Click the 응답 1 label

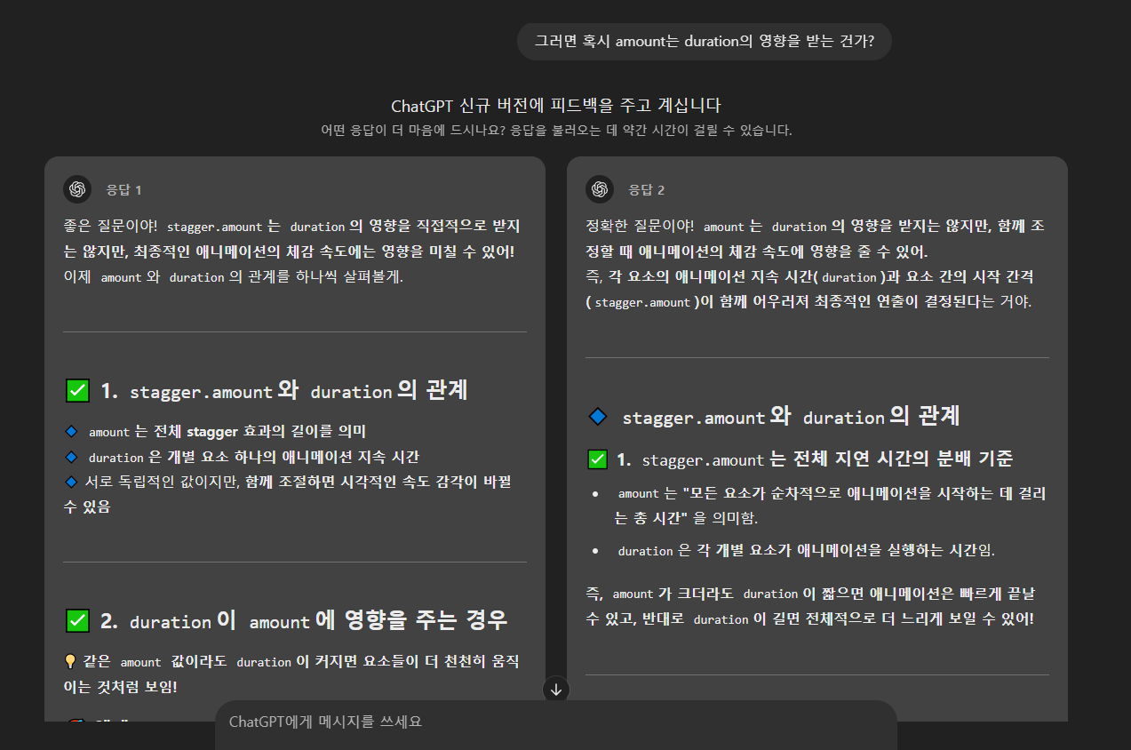(123, 190)
